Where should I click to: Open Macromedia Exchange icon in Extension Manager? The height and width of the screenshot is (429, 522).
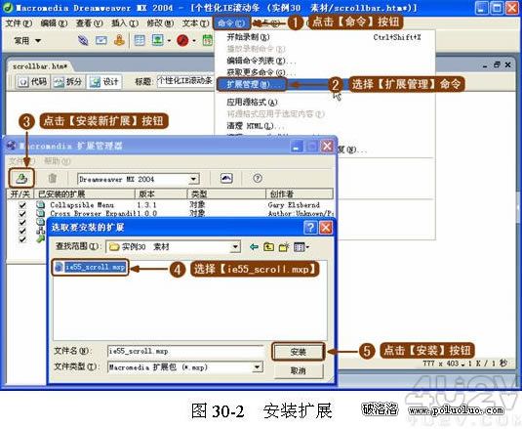[226, 179]
